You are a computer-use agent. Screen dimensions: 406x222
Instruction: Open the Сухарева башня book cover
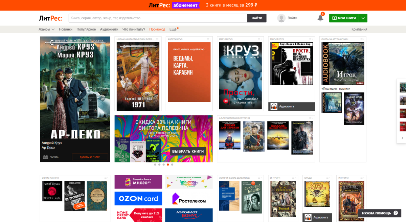click(252, 197)
